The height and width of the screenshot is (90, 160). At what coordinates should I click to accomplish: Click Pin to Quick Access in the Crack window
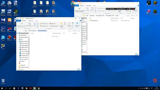79,10
